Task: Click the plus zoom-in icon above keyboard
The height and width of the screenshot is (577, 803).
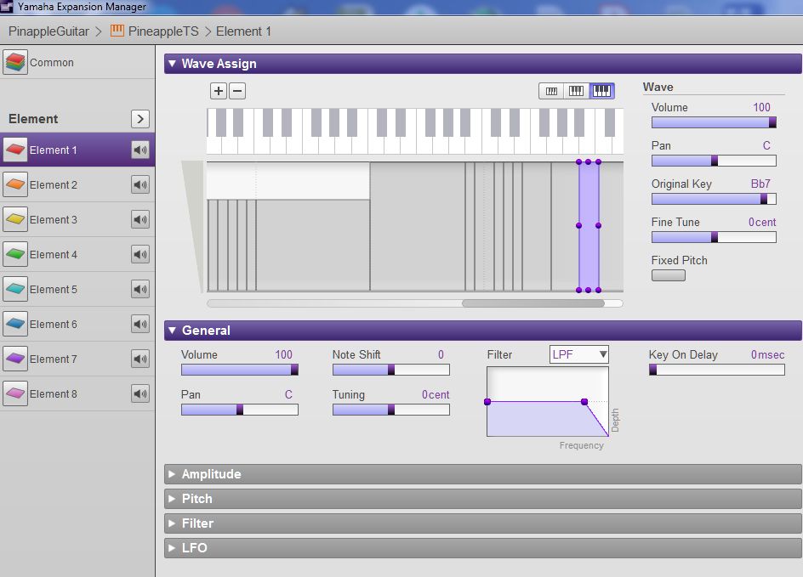Action: (x=219, y=91)
